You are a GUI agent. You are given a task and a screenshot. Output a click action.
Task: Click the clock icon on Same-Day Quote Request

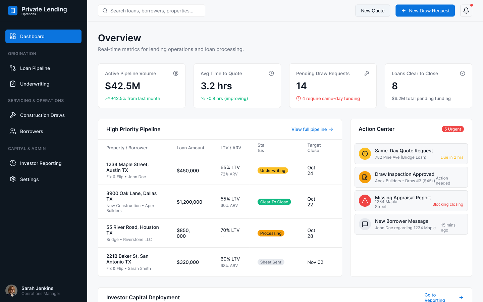(x=365, y=154)
